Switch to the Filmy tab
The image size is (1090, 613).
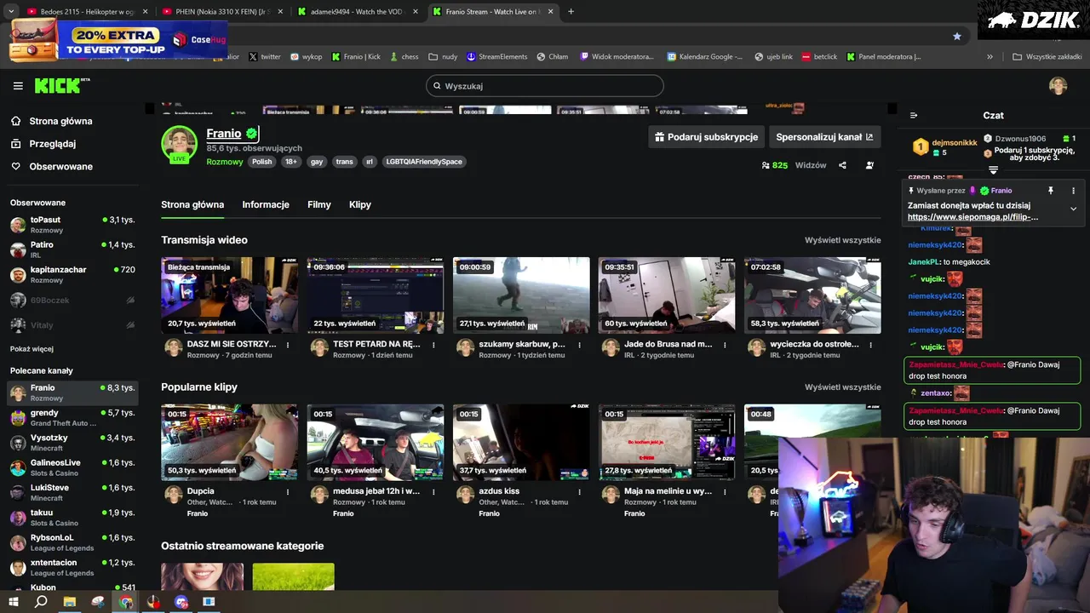click(319, 204)
